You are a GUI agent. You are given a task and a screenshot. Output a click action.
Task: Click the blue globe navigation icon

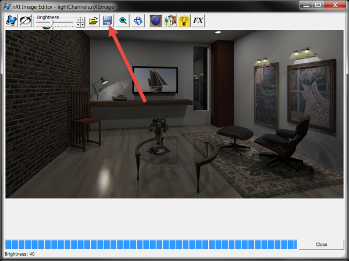click(x=138, y=21)
